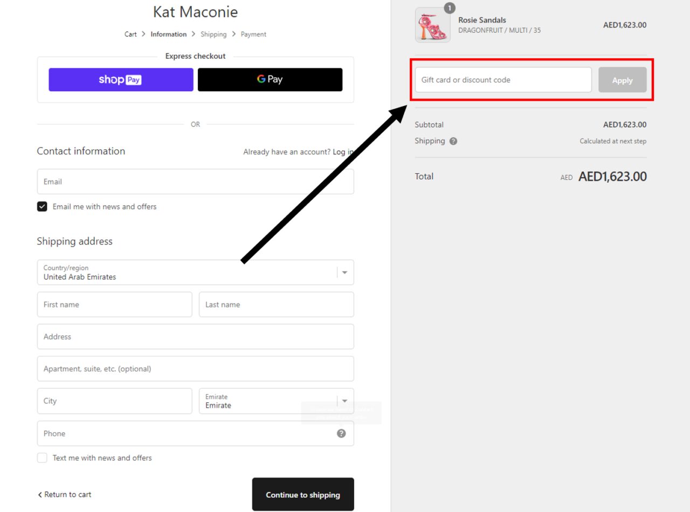
Task: Click the Total AED1,623.00 amount
Action: (x=612, y=177)
